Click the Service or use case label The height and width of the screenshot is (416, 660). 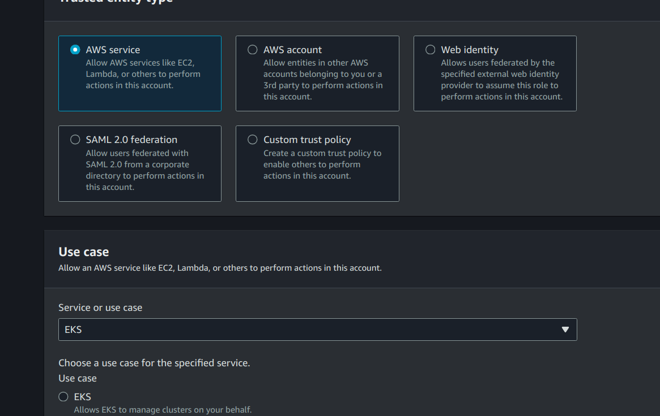(x=100, y=307)
